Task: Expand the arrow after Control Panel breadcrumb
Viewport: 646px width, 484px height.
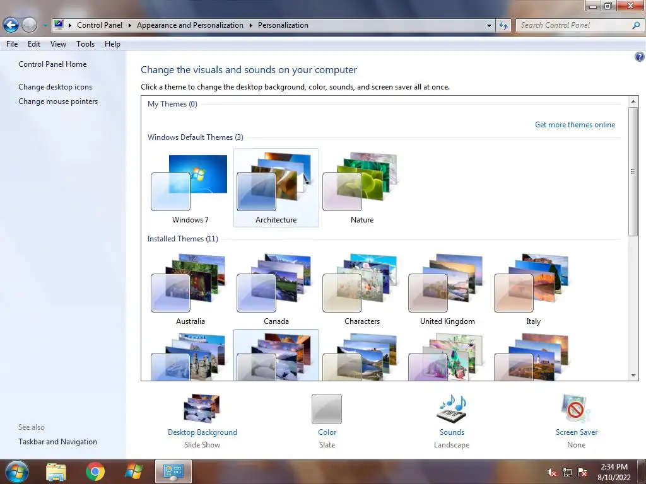Action: (129, 25)
